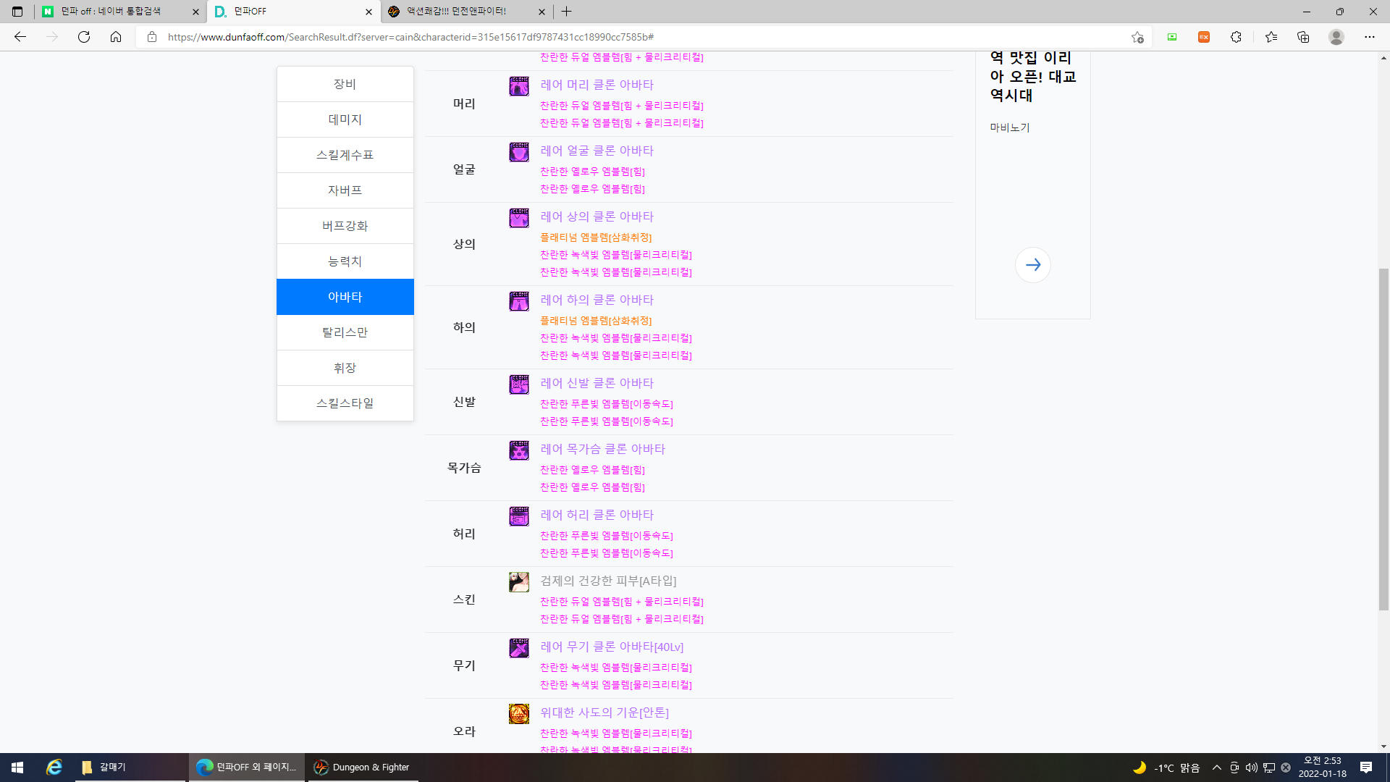This screenshot has height=782, width=1390.
Task: Click 레어 목가슴 클론 아바타 link
Action: (x=602, y=449)
